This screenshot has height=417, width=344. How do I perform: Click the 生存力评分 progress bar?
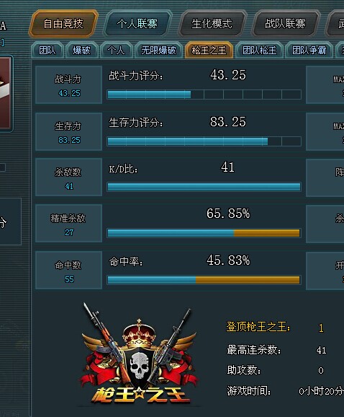click(204, 141)
